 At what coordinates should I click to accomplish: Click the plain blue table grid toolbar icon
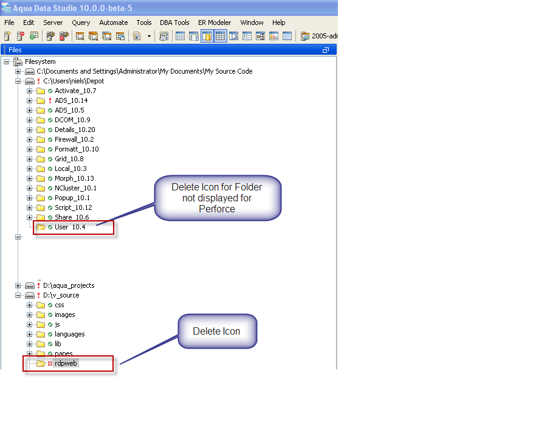pyautogui.click(x=180, y=36)
